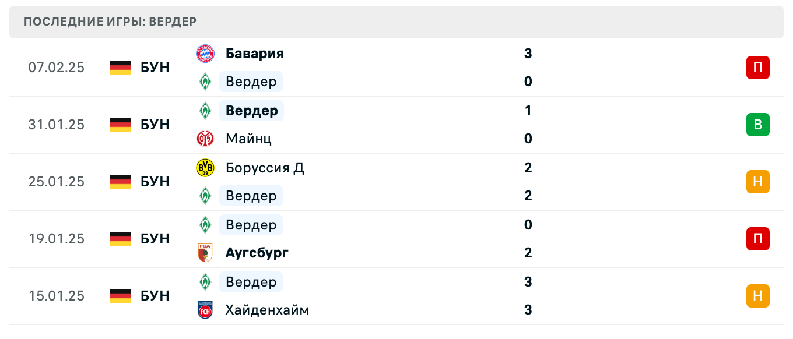Open the Бавария team page link
793x339 pixels.
[255, 54]
